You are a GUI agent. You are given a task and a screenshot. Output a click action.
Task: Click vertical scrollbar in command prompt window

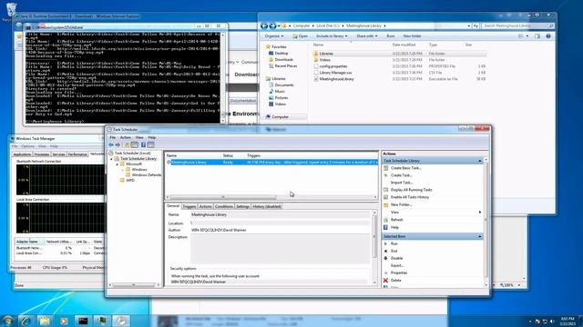[x=222, y=77]
